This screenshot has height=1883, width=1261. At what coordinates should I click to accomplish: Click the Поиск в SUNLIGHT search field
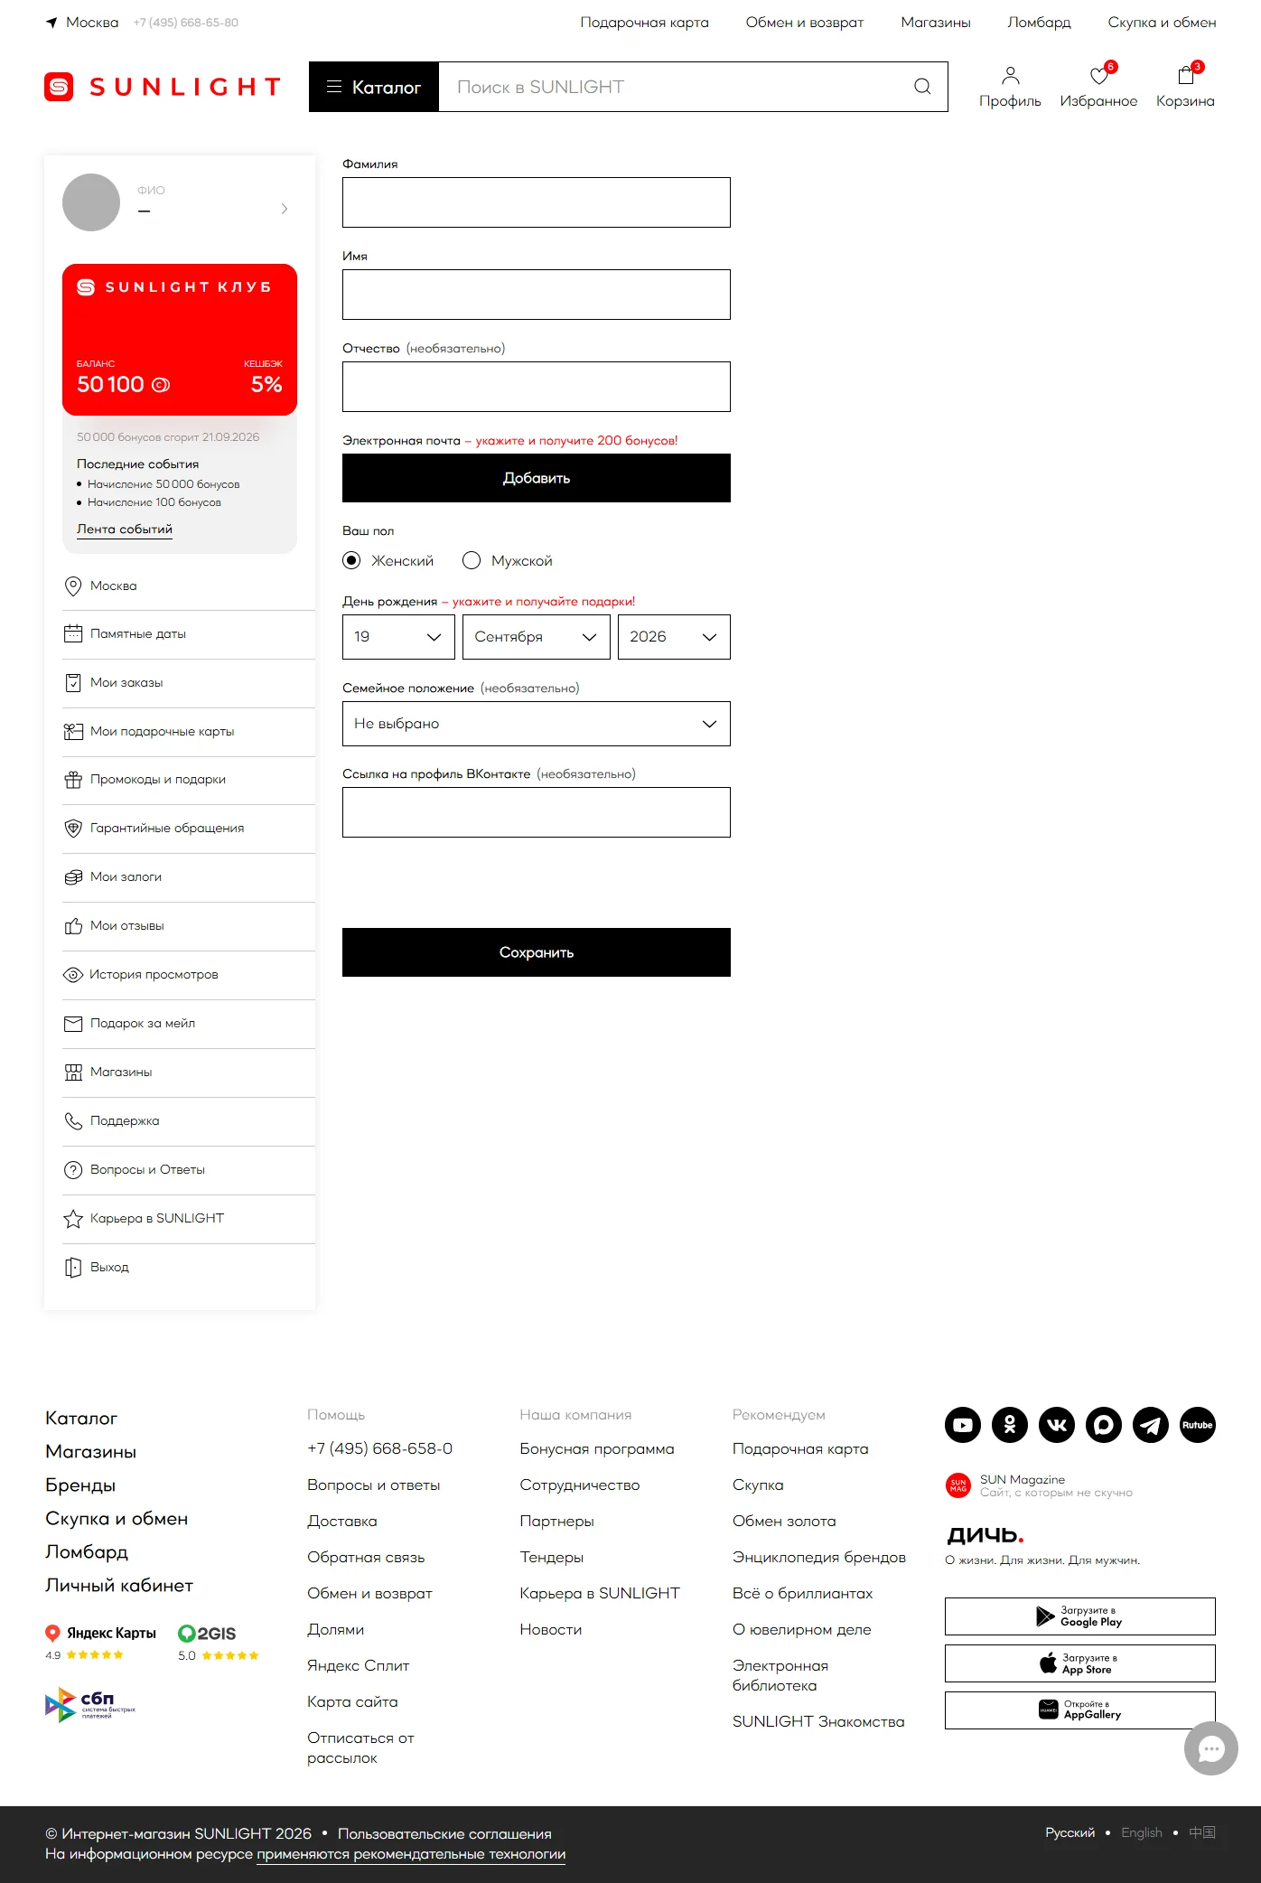tap(673, 87)
